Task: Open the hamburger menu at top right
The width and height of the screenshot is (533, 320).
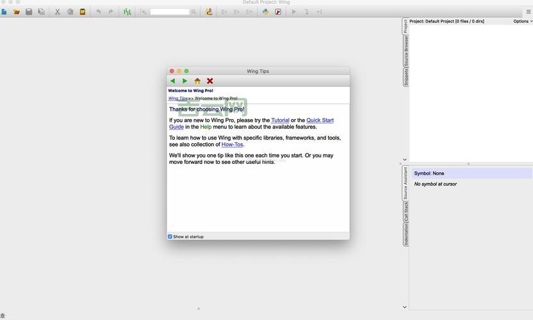Action: (x=528, y=12)
